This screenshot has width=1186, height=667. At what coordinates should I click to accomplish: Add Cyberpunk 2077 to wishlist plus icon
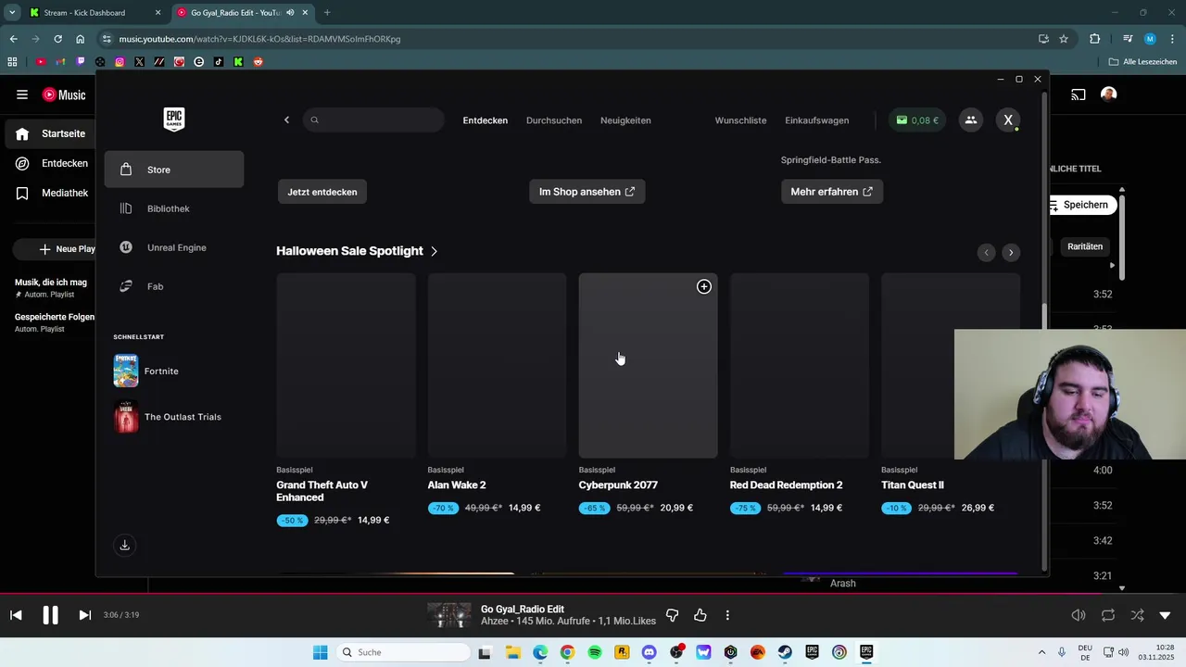click(704, 287)
